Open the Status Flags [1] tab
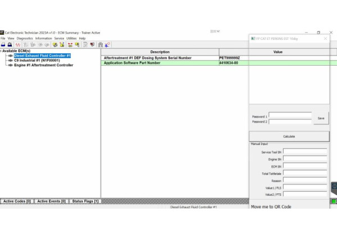This screenshot has width=337, height=239. click(x=85, y=201)
